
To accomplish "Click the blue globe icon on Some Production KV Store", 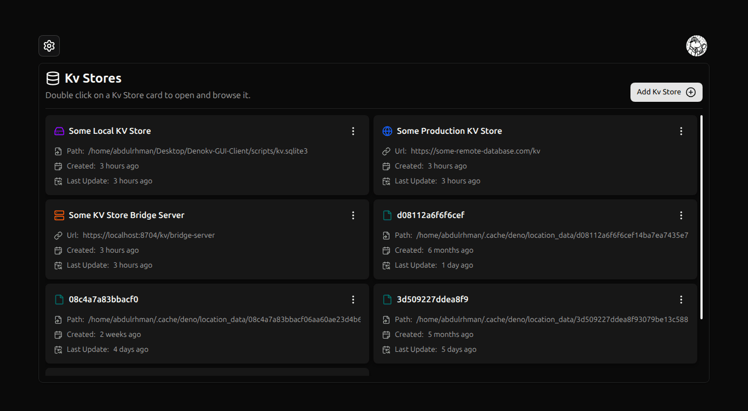I will (x=387, y=131).
